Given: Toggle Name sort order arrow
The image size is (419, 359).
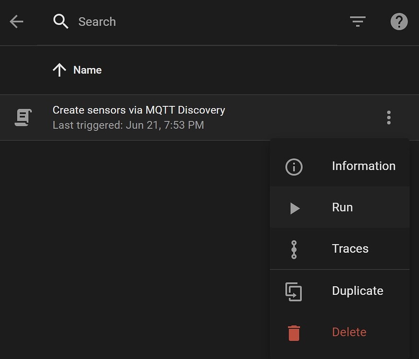Looking at the screenshot, I should [x=58, y=70].
